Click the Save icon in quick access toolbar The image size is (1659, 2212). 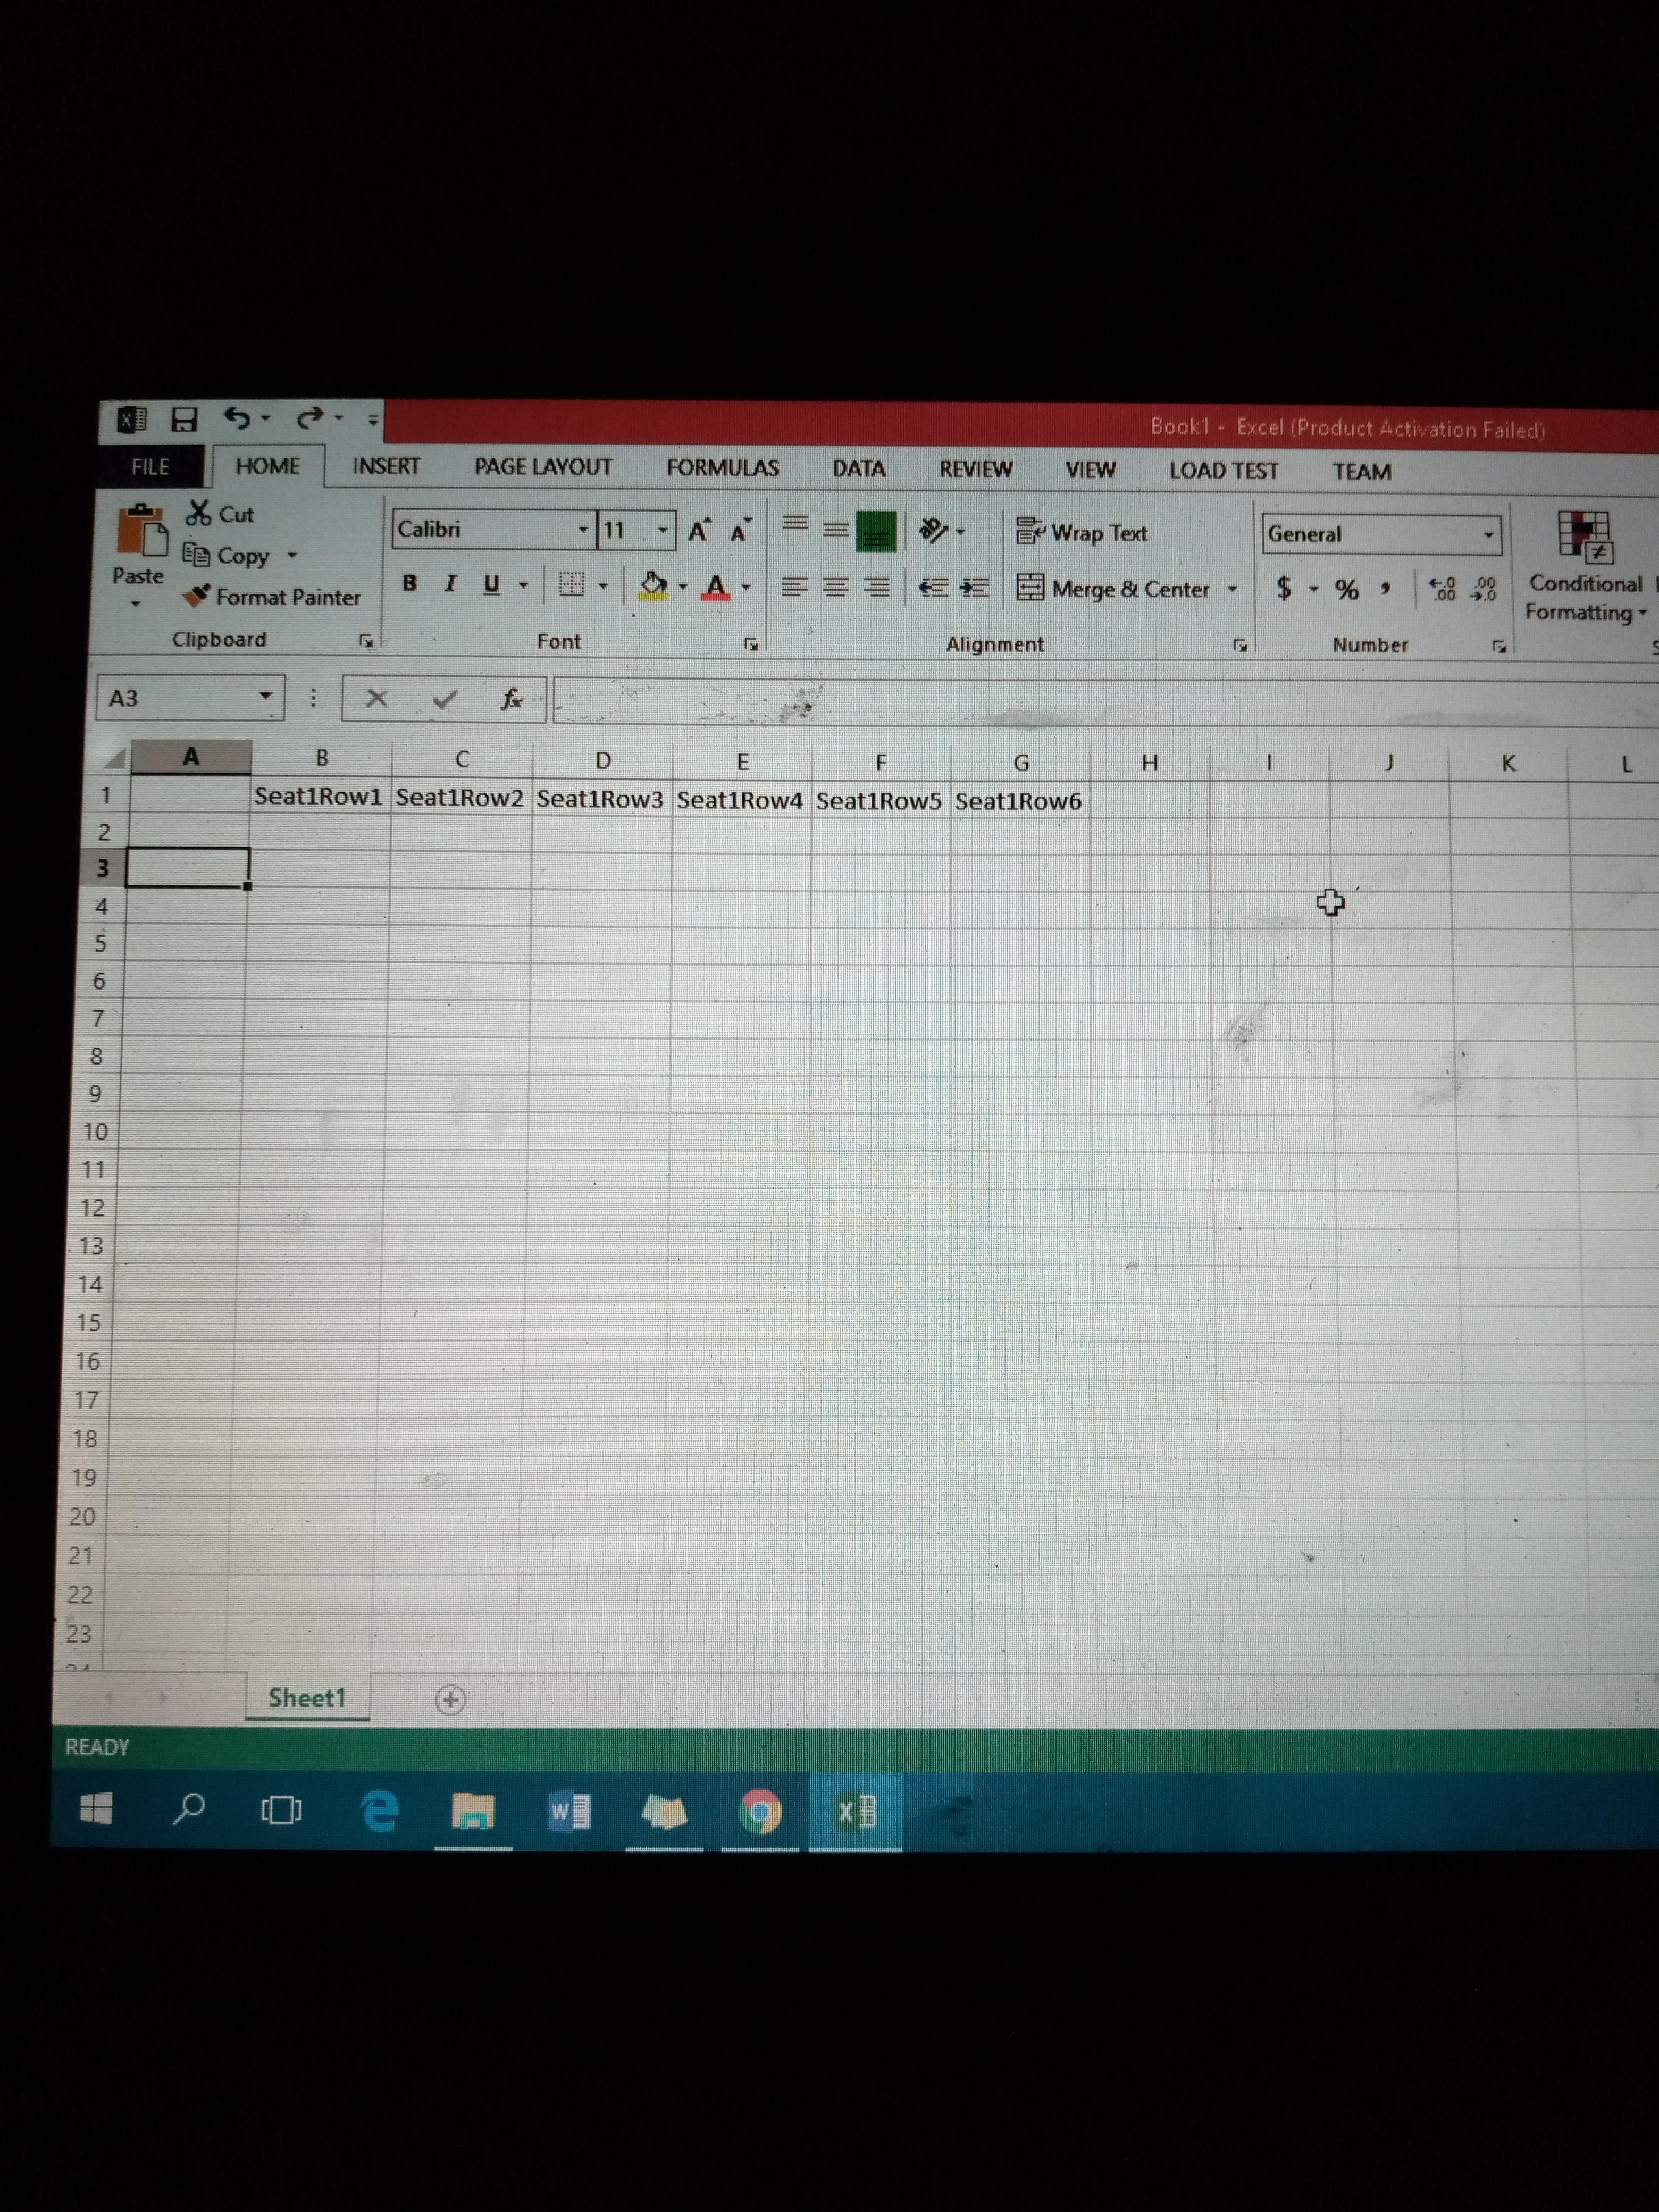[x=184, y=419]
